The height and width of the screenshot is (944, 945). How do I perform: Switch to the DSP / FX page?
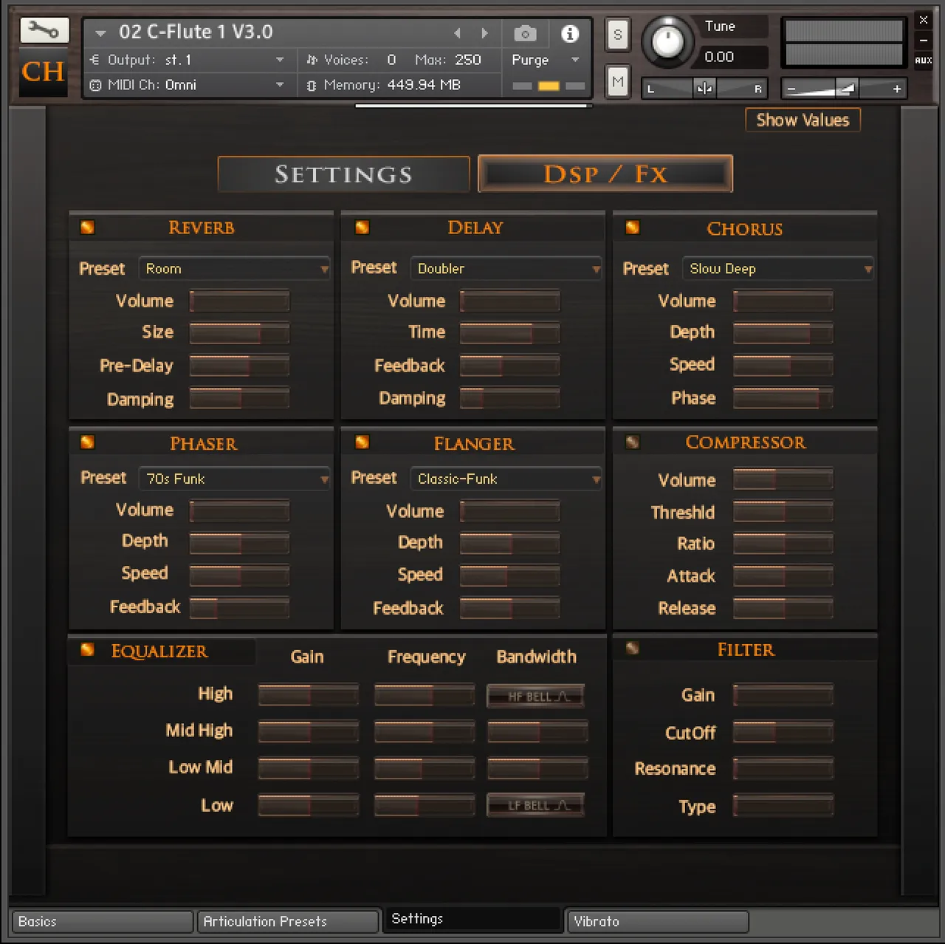(605, 174)
